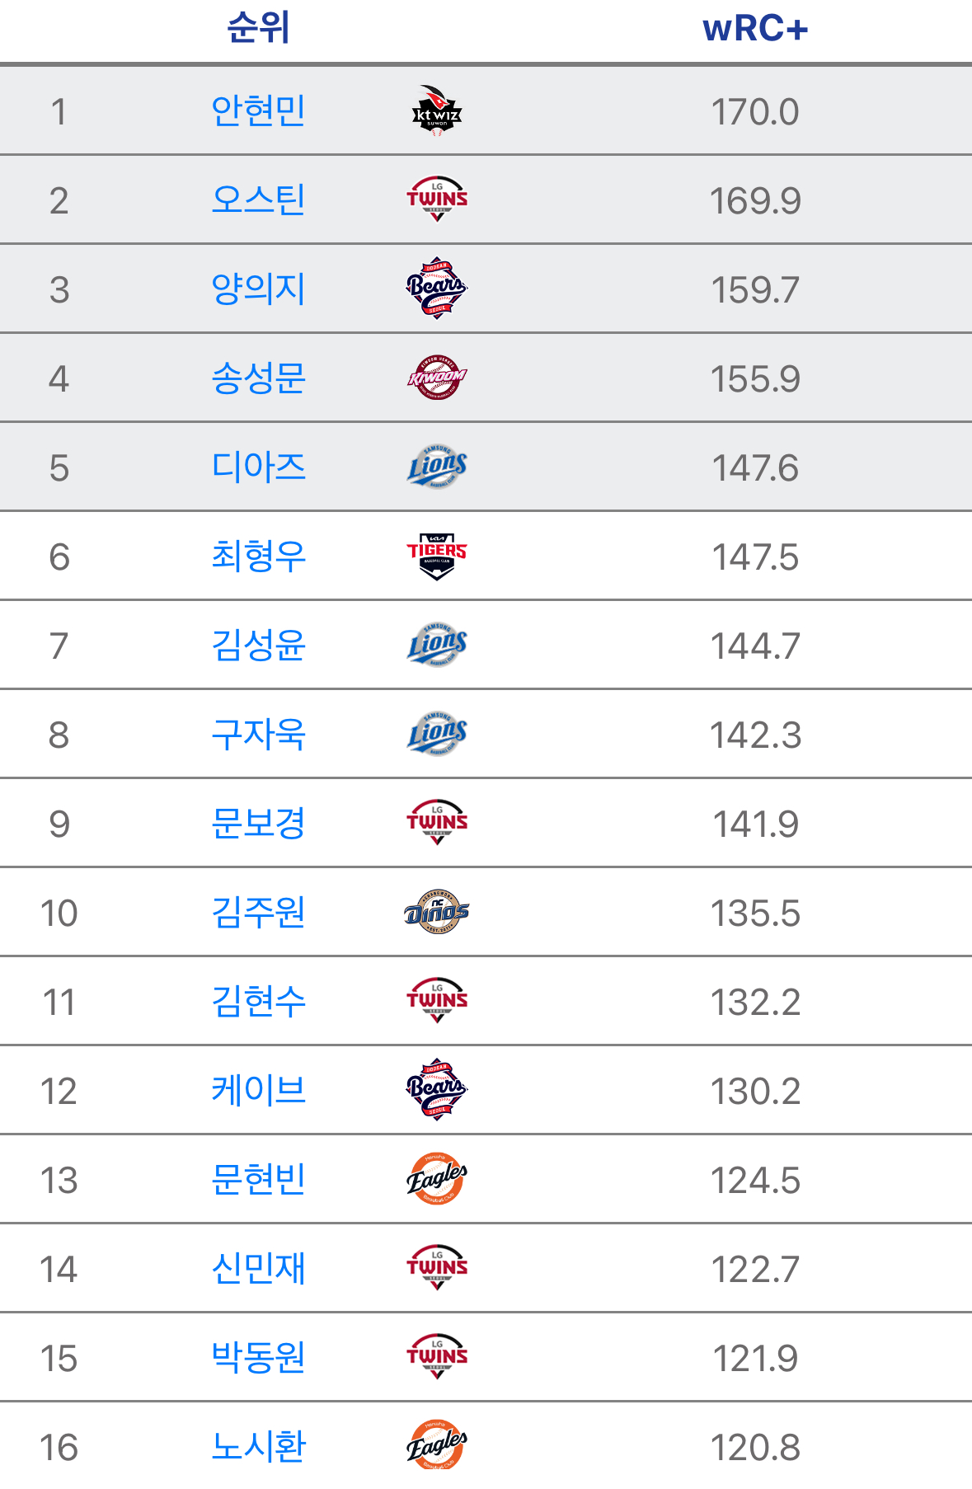Click the LG Twins logo beside 오스틴
The width and height of the screenshot is (972, 1489).
click(x=437, y=200)
